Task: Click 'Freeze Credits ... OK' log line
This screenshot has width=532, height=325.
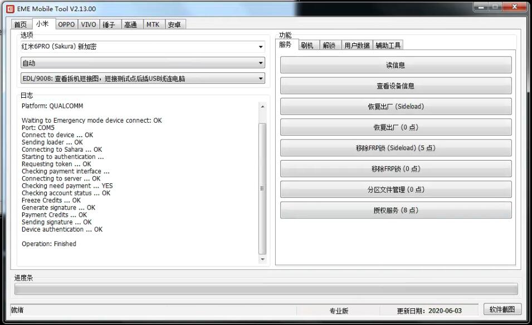Action: tap(51, 200)
